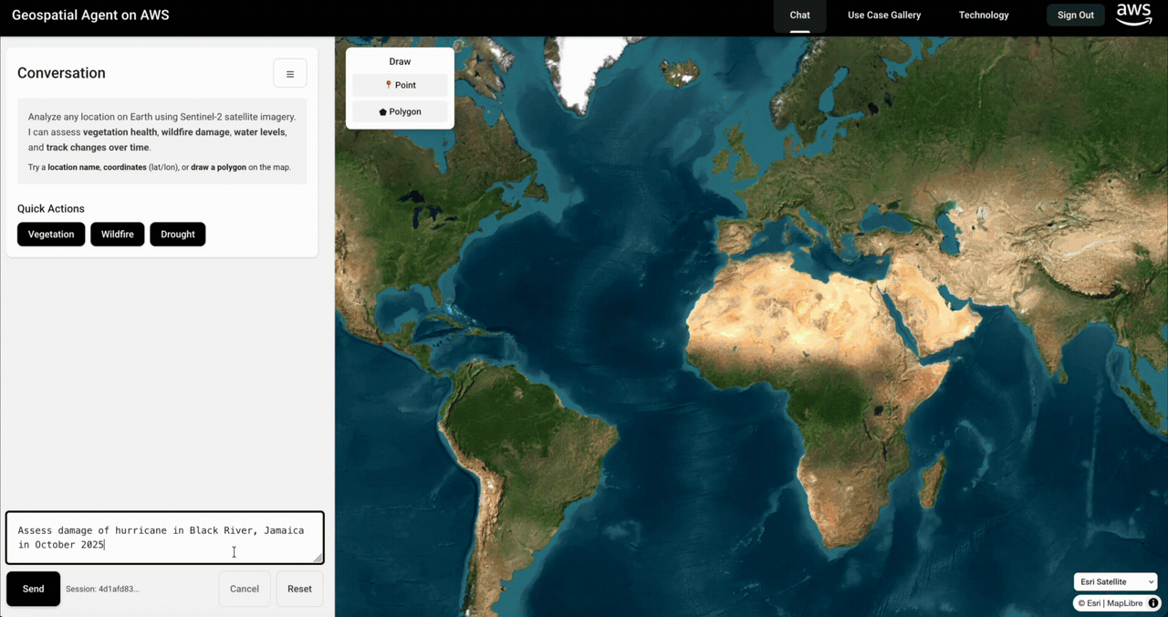Screen dimensions: 1168x617
Task: Send the typed message
Action: click(x=34, y=589)
